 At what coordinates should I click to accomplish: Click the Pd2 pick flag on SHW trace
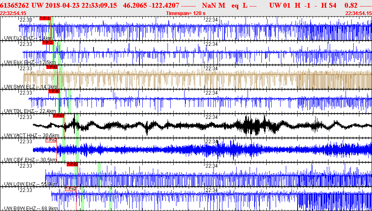point(52,67)
